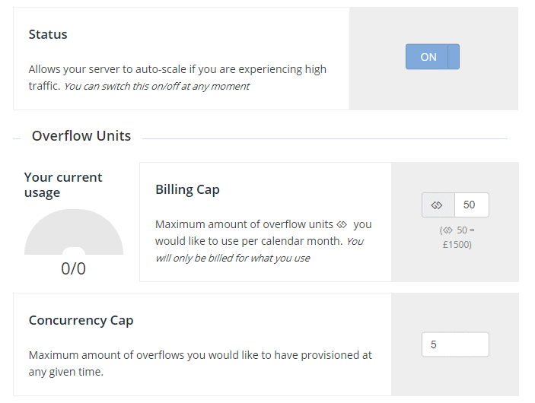Click the Concurrency Cap heading

point(81,320)
